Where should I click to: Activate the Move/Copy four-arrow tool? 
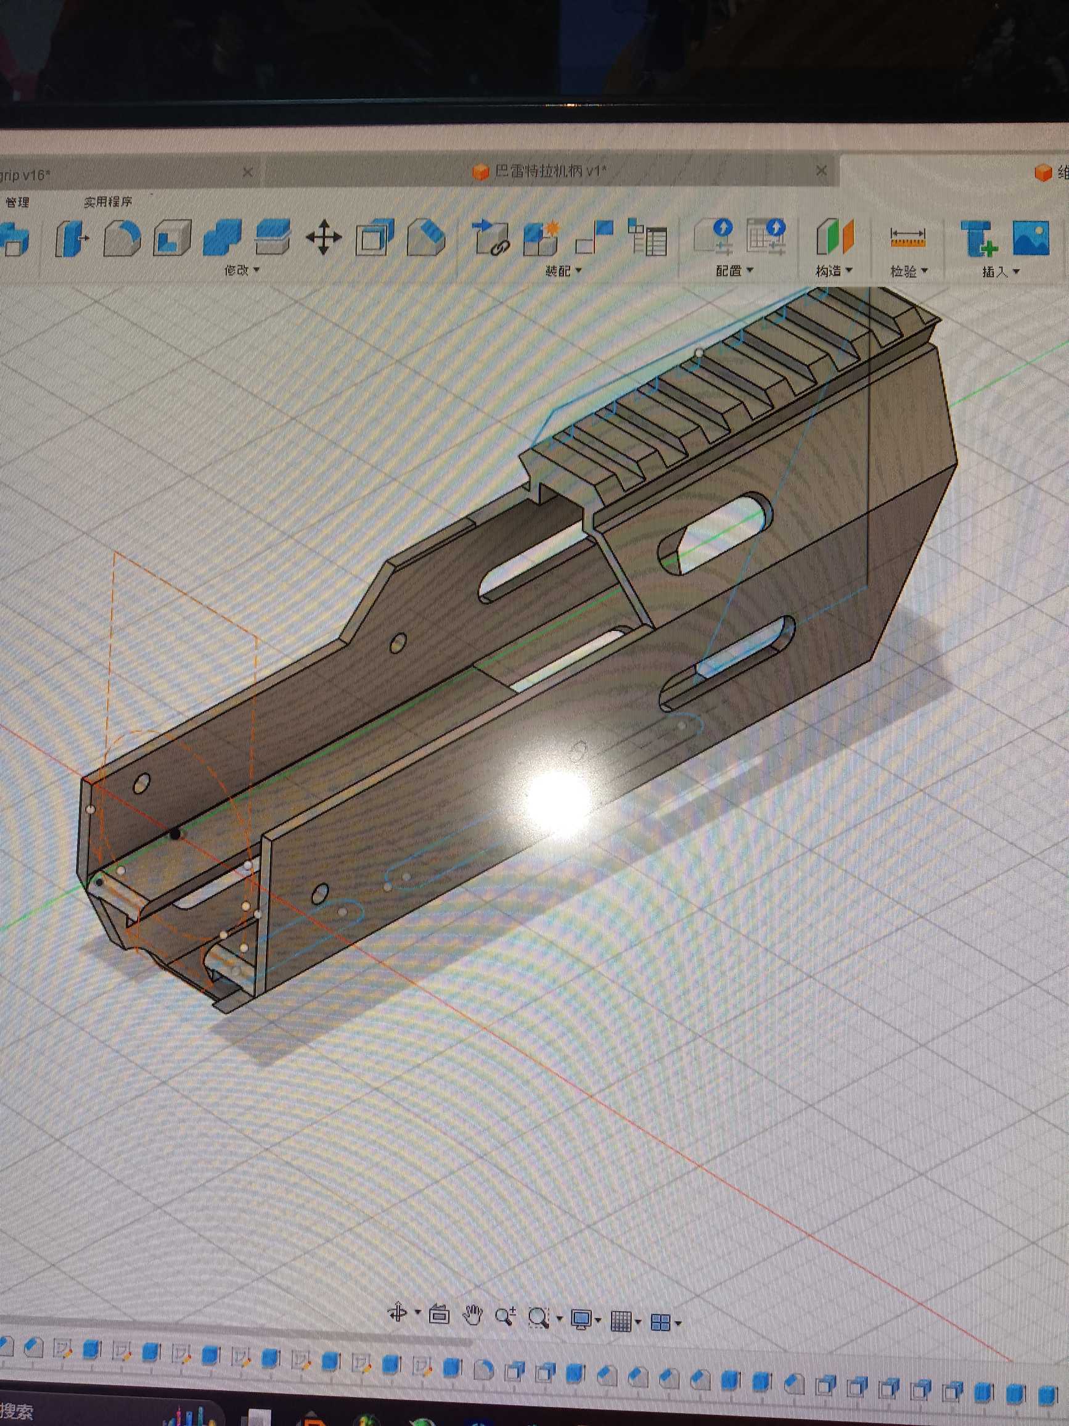(324, 237)
